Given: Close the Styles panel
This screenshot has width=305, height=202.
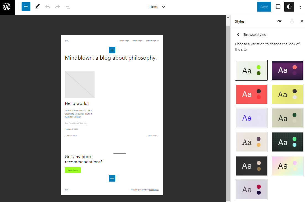Looking at the screenshot, I should coord(302,21).
